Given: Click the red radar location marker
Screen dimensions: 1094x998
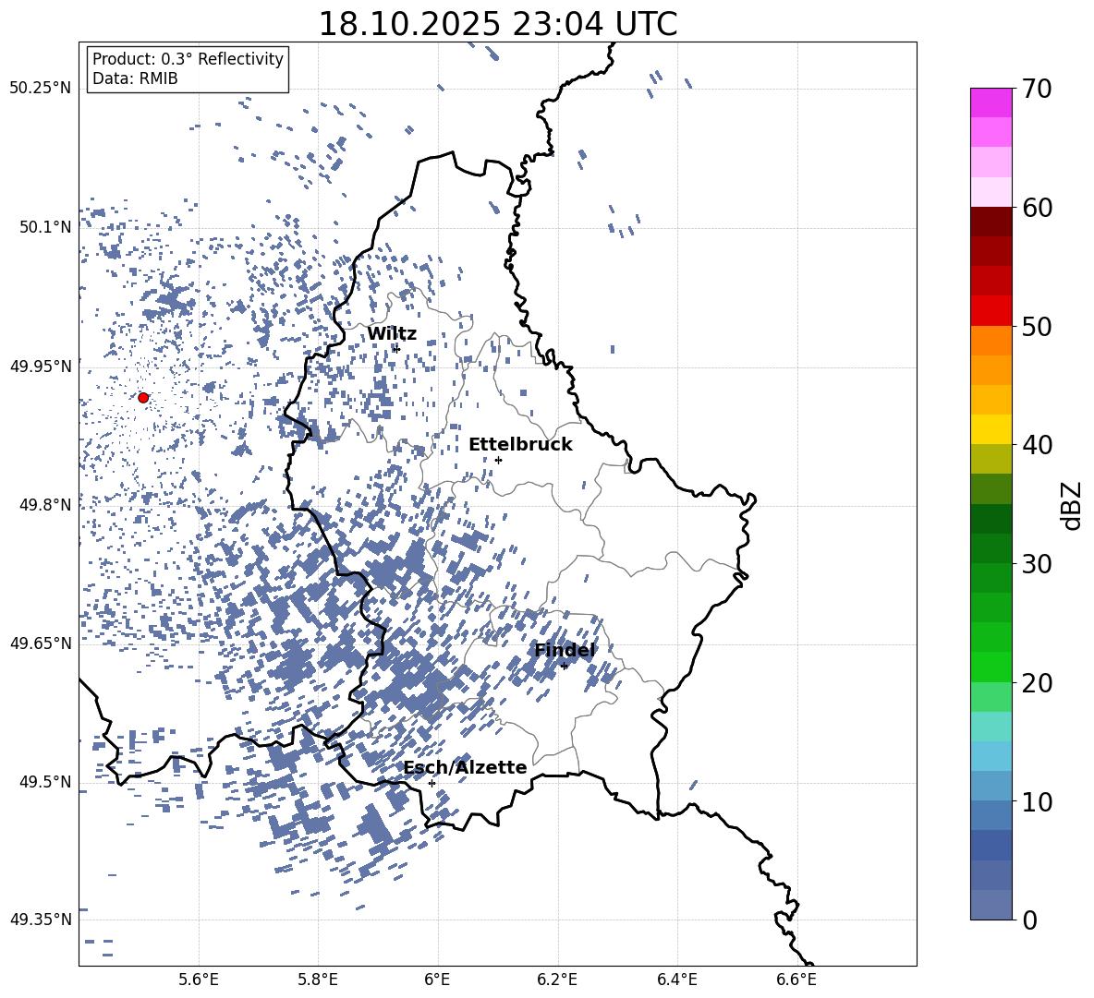Looking at the screenshot, I should pyautogui.click(x=143, y=398).
